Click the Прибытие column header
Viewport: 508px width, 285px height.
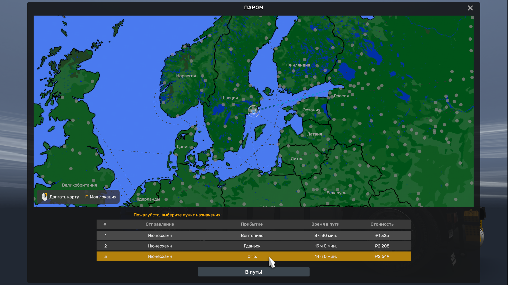(x=252, y=224)
